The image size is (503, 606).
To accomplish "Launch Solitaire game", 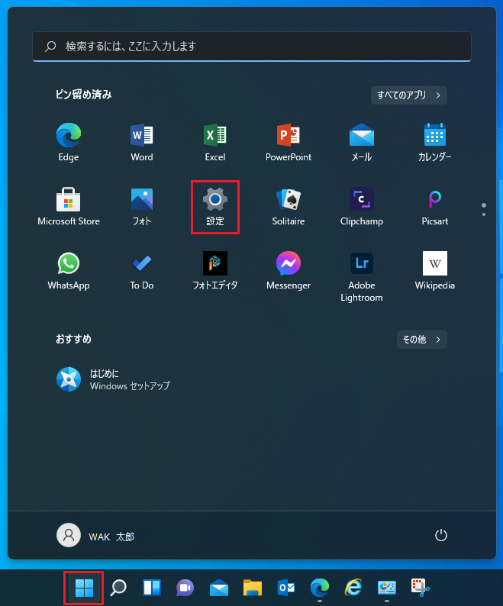I will pyautogui.click(x=289, y=206).
